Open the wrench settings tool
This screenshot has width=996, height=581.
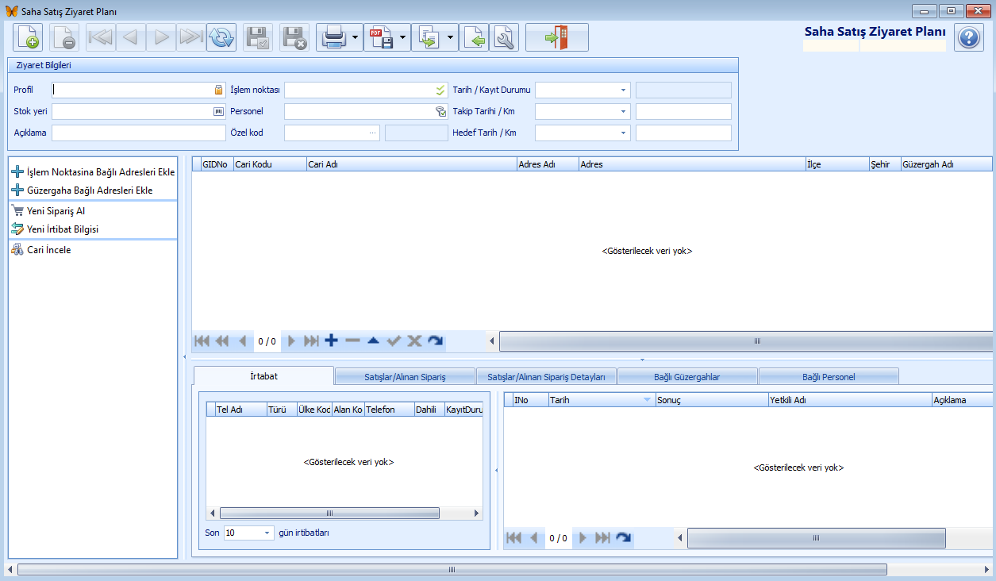click(504, 37)
